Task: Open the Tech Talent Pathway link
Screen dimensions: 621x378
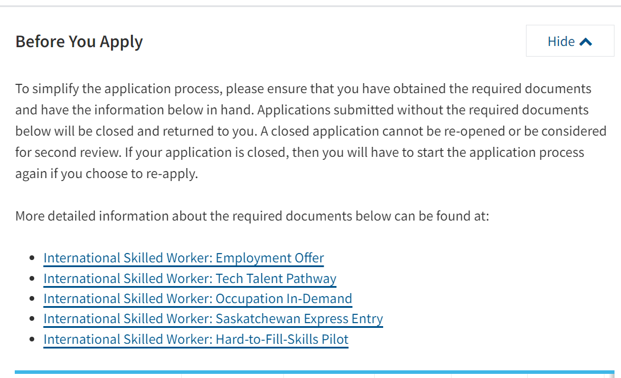Action: click(190, 279)
